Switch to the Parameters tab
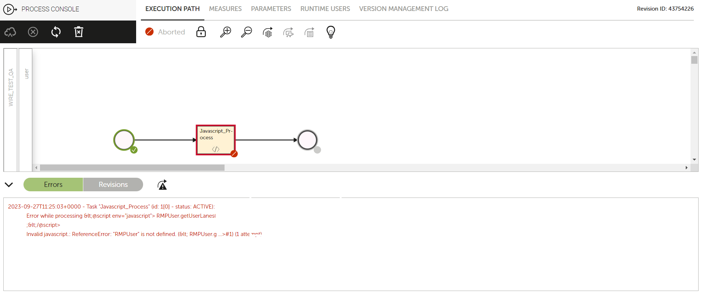This screenshot has width=703, height=295. pos(271,9)
